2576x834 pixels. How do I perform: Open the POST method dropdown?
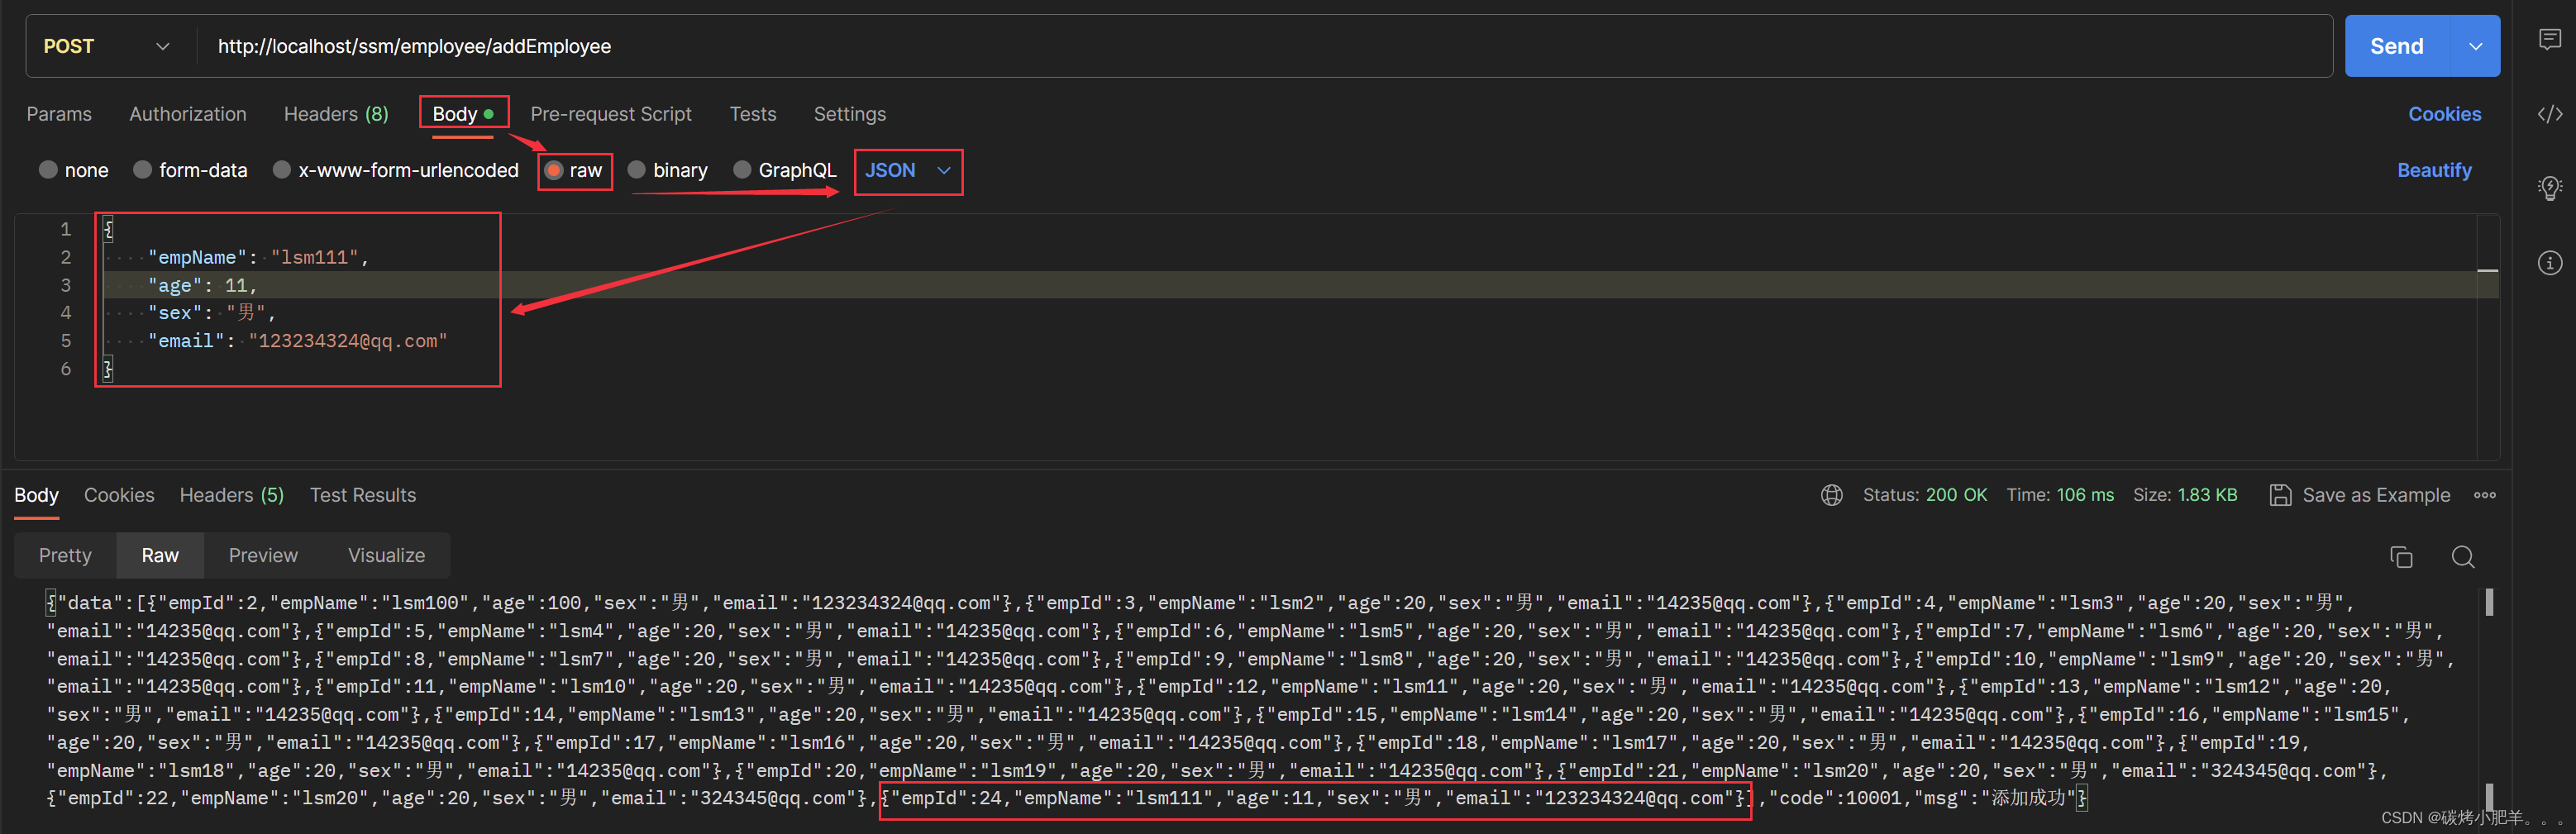106,46
